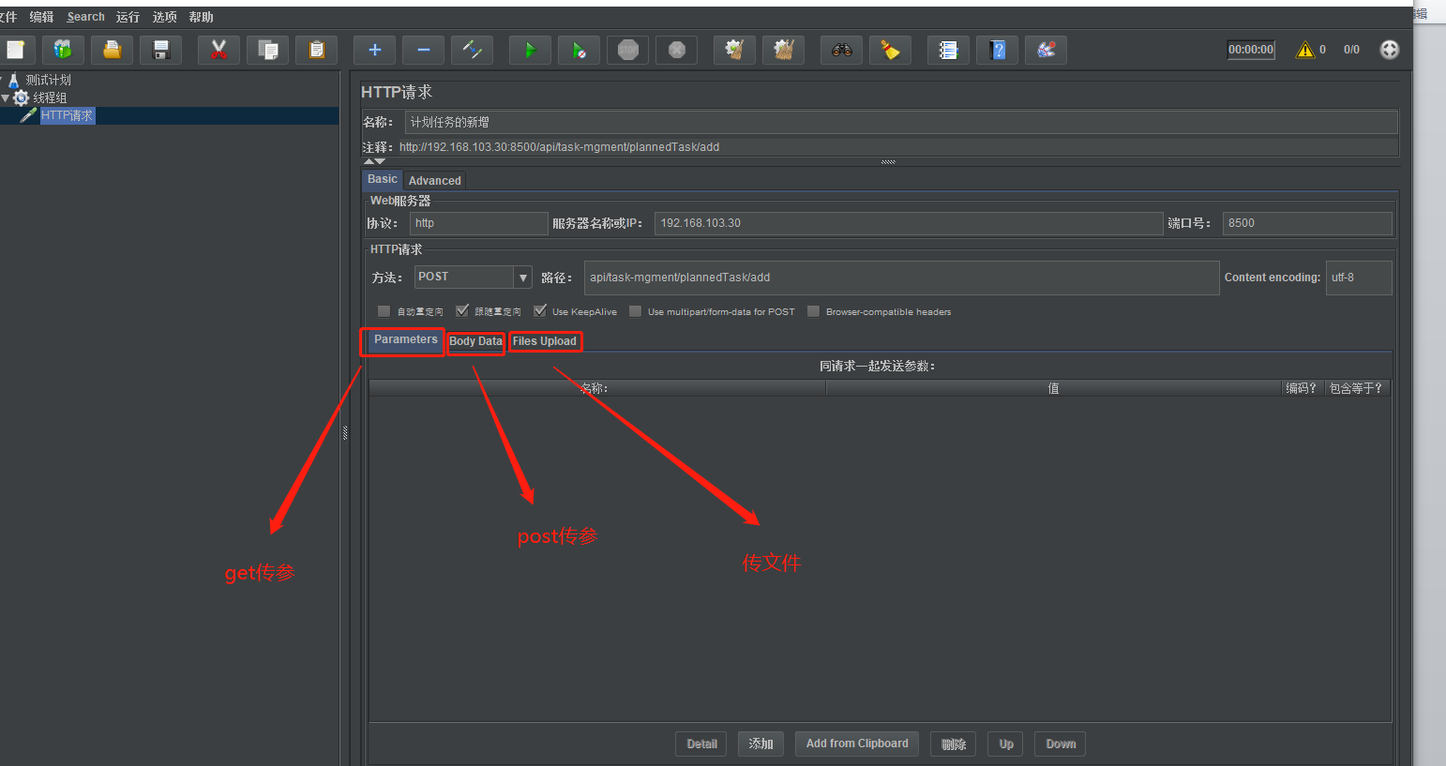Toggle the 跟随重定向 checkbox
This screenshot has width=1446, height=766.
(x=461, y=311)
